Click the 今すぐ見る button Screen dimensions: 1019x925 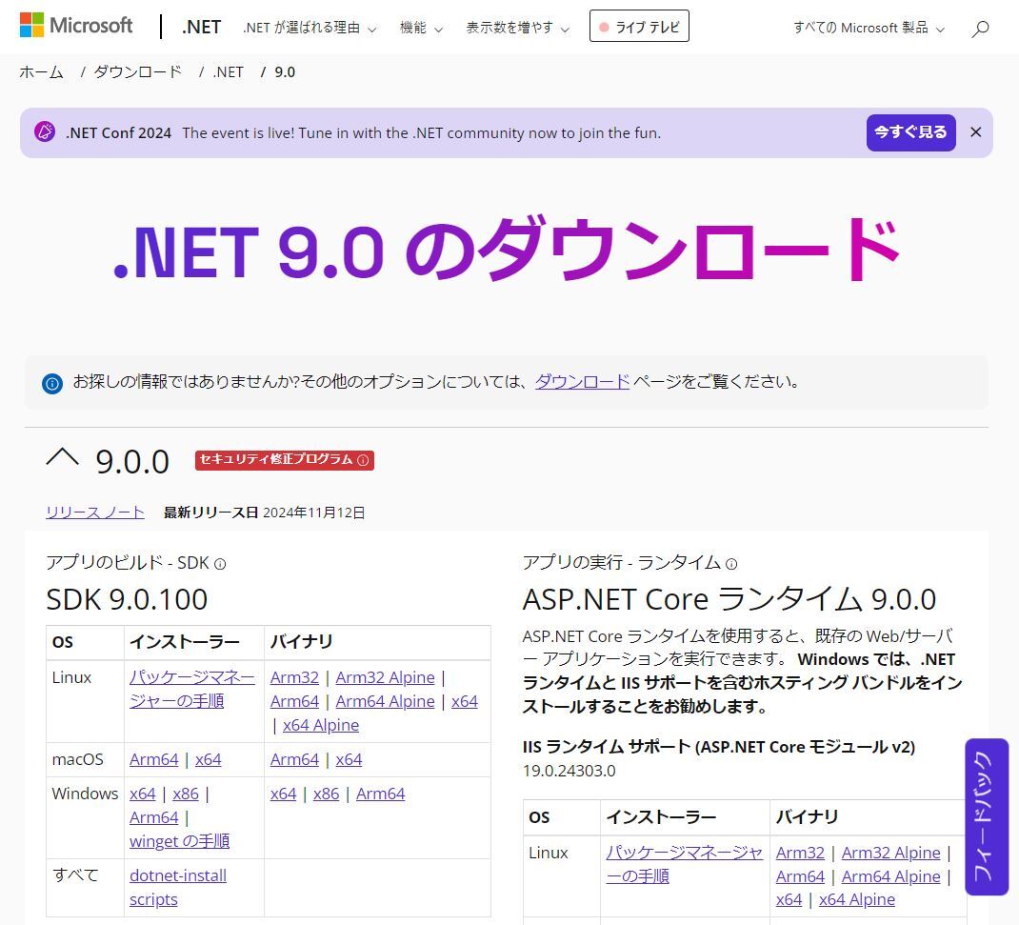(x=910, y=132)
